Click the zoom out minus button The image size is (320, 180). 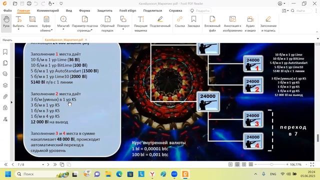[255, 164]
